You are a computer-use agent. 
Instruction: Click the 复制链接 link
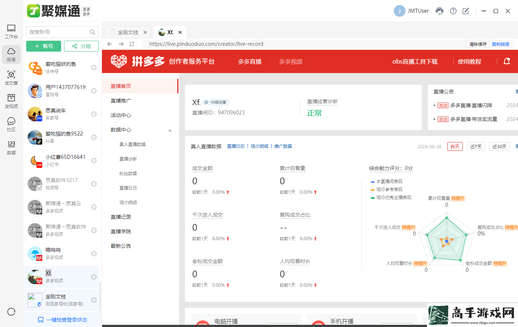click(x=501, y=44)
